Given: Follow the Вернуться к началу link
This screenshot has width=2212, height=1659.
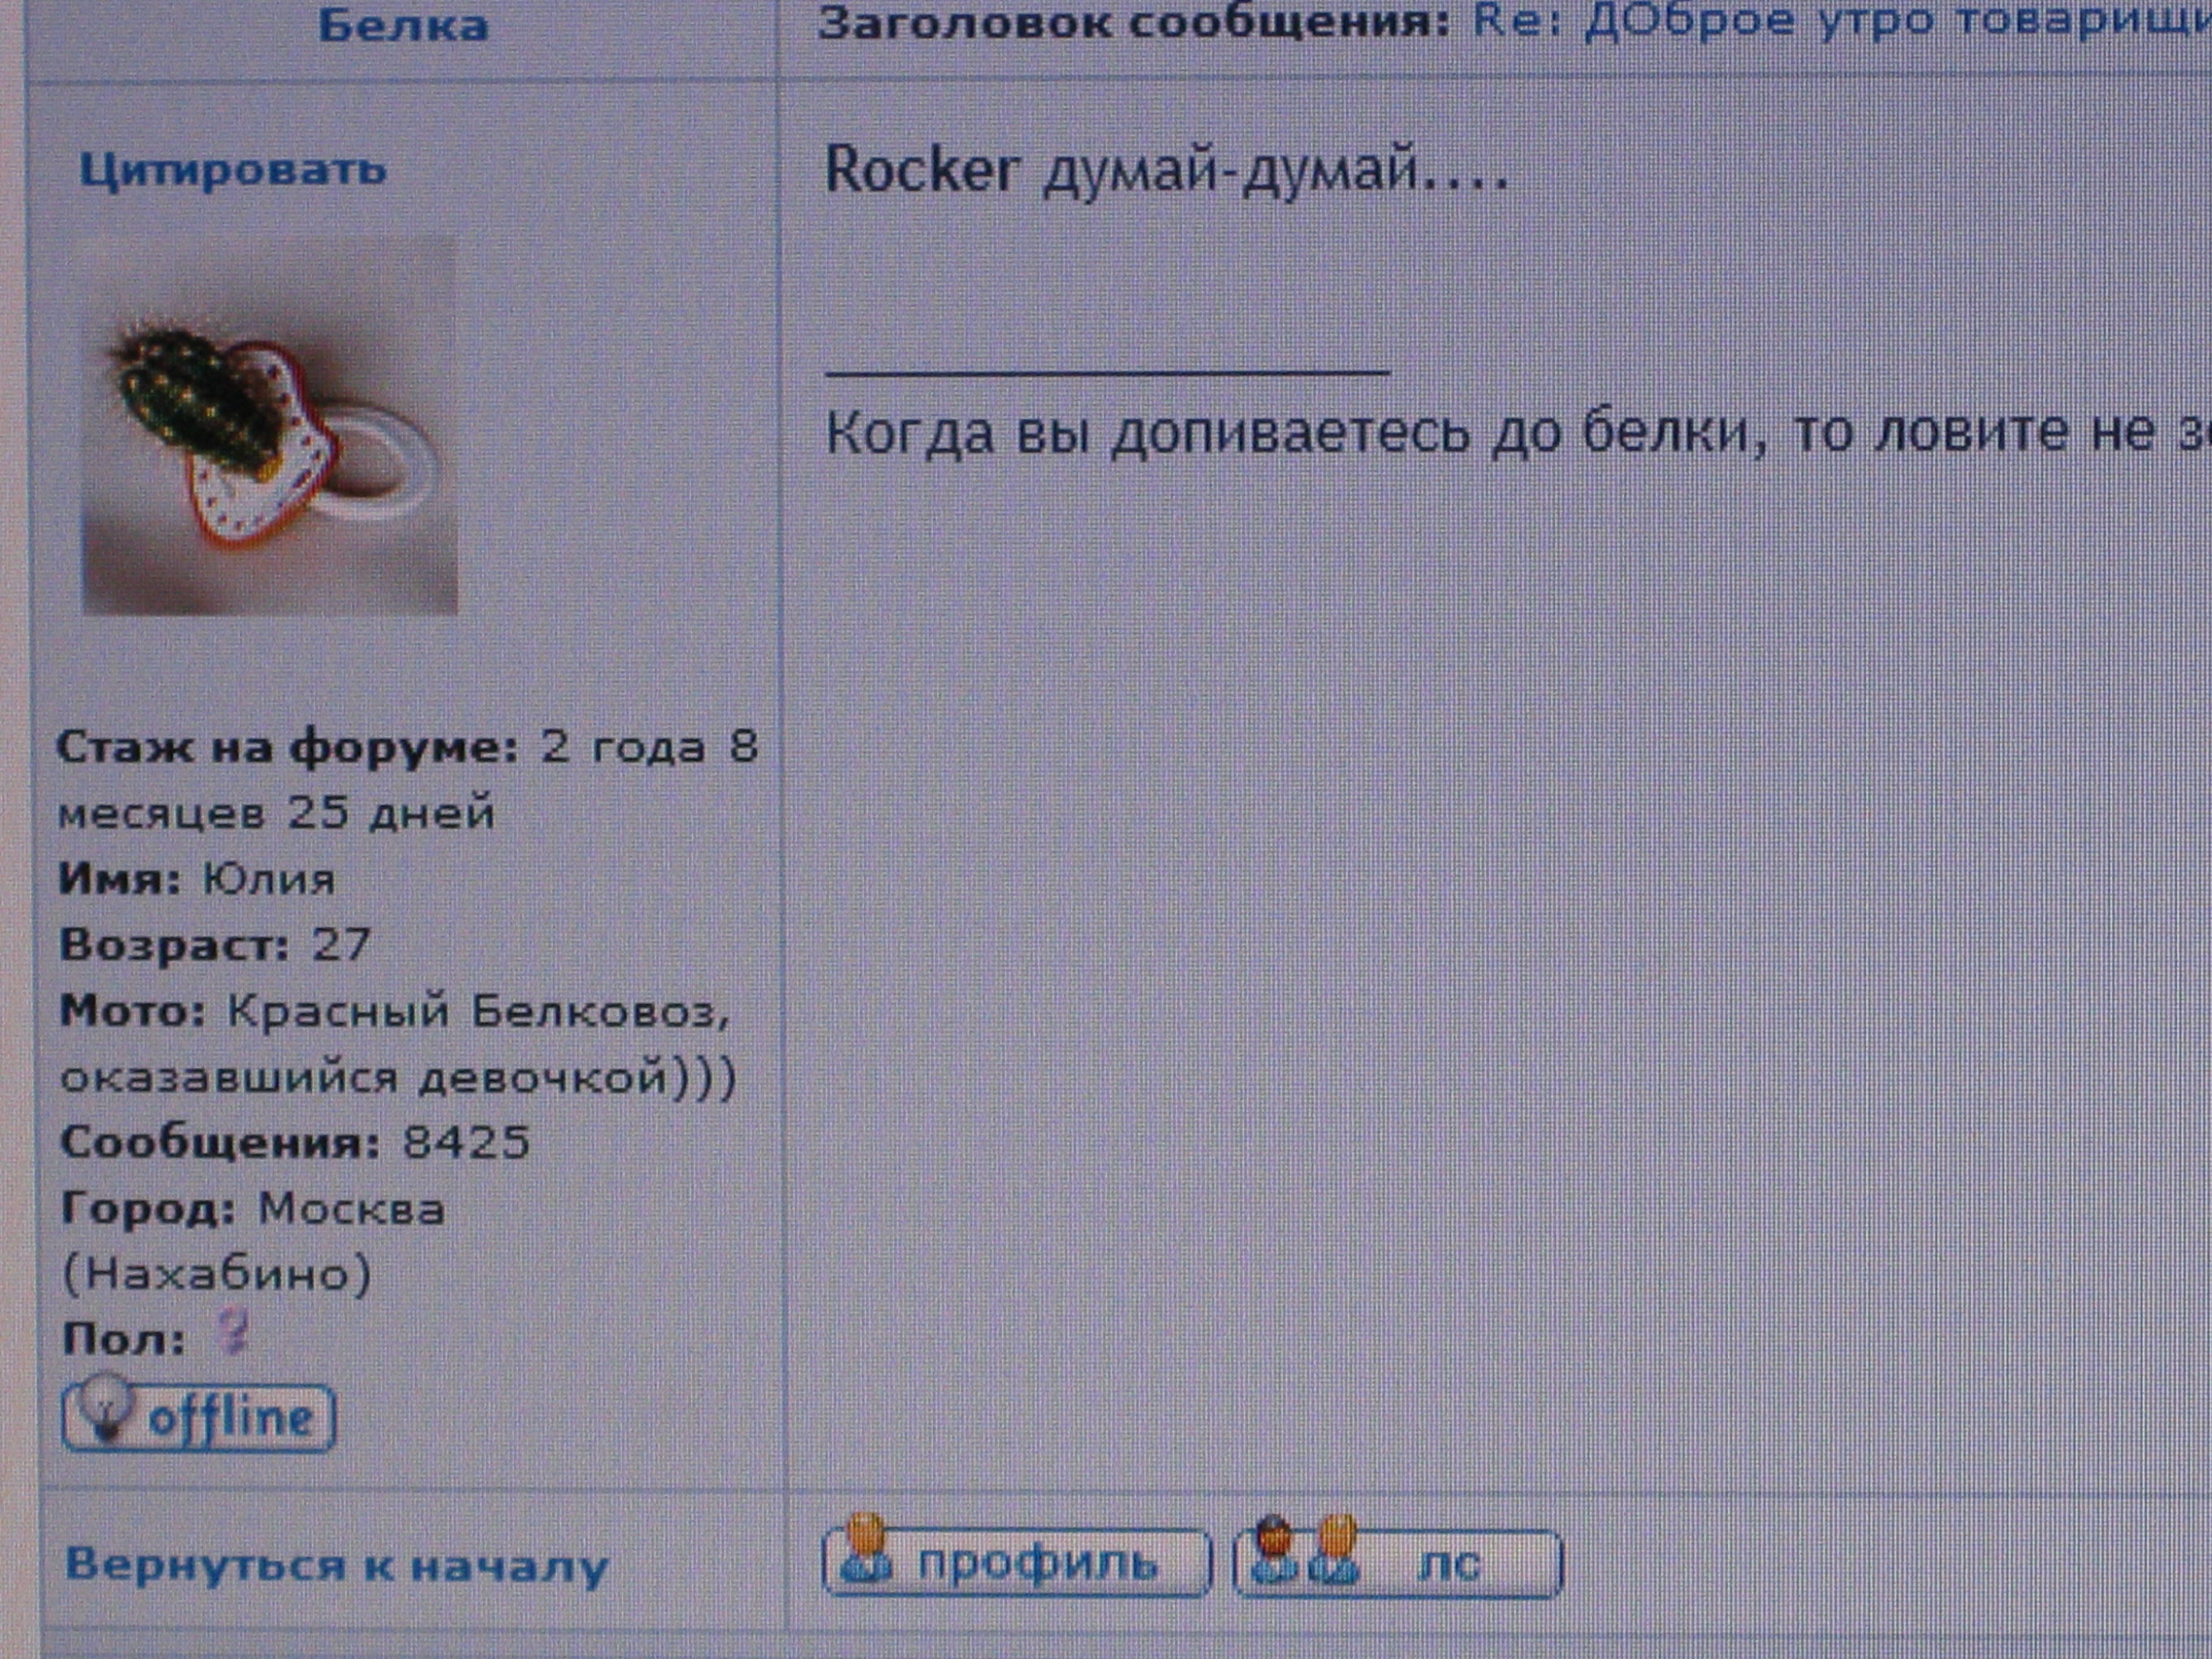Looking at the screenshot, I should (336, 1566).
